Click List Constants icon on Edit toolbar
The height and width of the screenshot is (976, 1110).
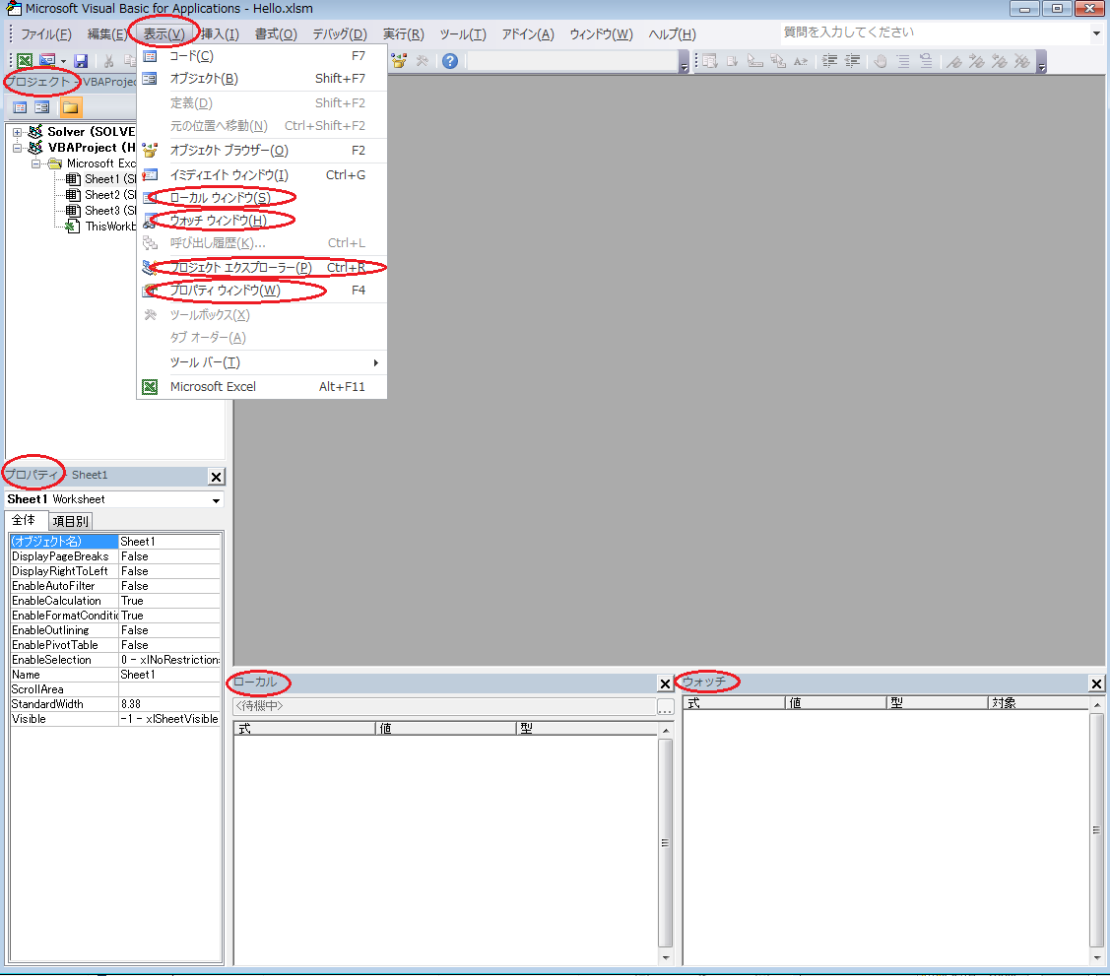[733, 61]
